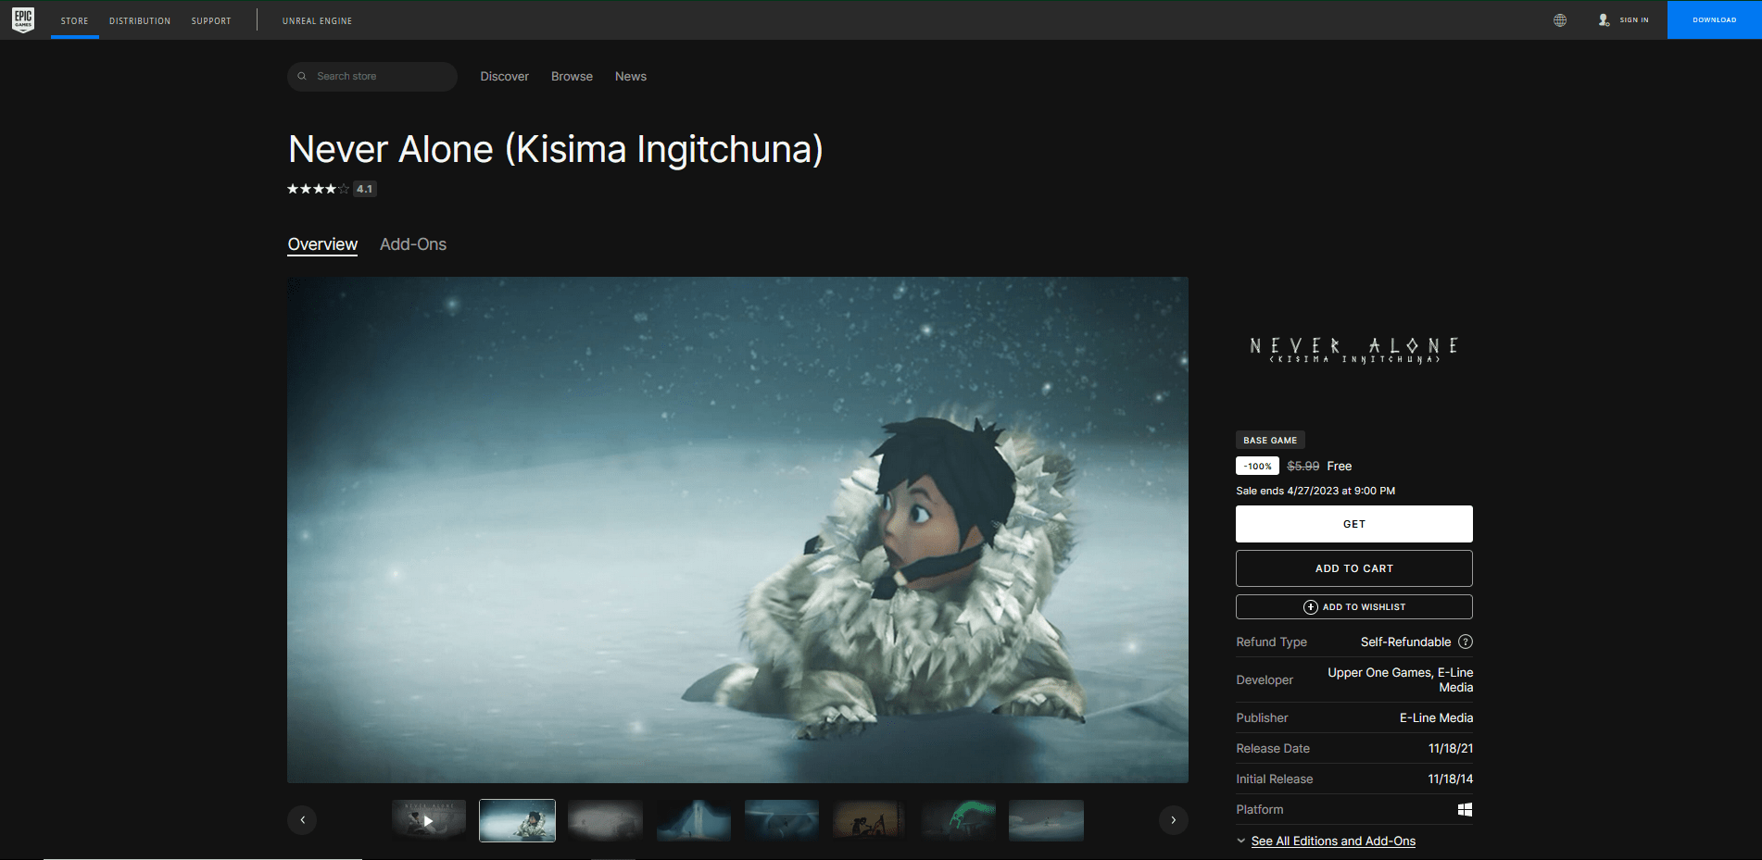Screen dimensions: 1762x860
Task: Select the third grey foggy thumbnail
Action: coord(605,820)
